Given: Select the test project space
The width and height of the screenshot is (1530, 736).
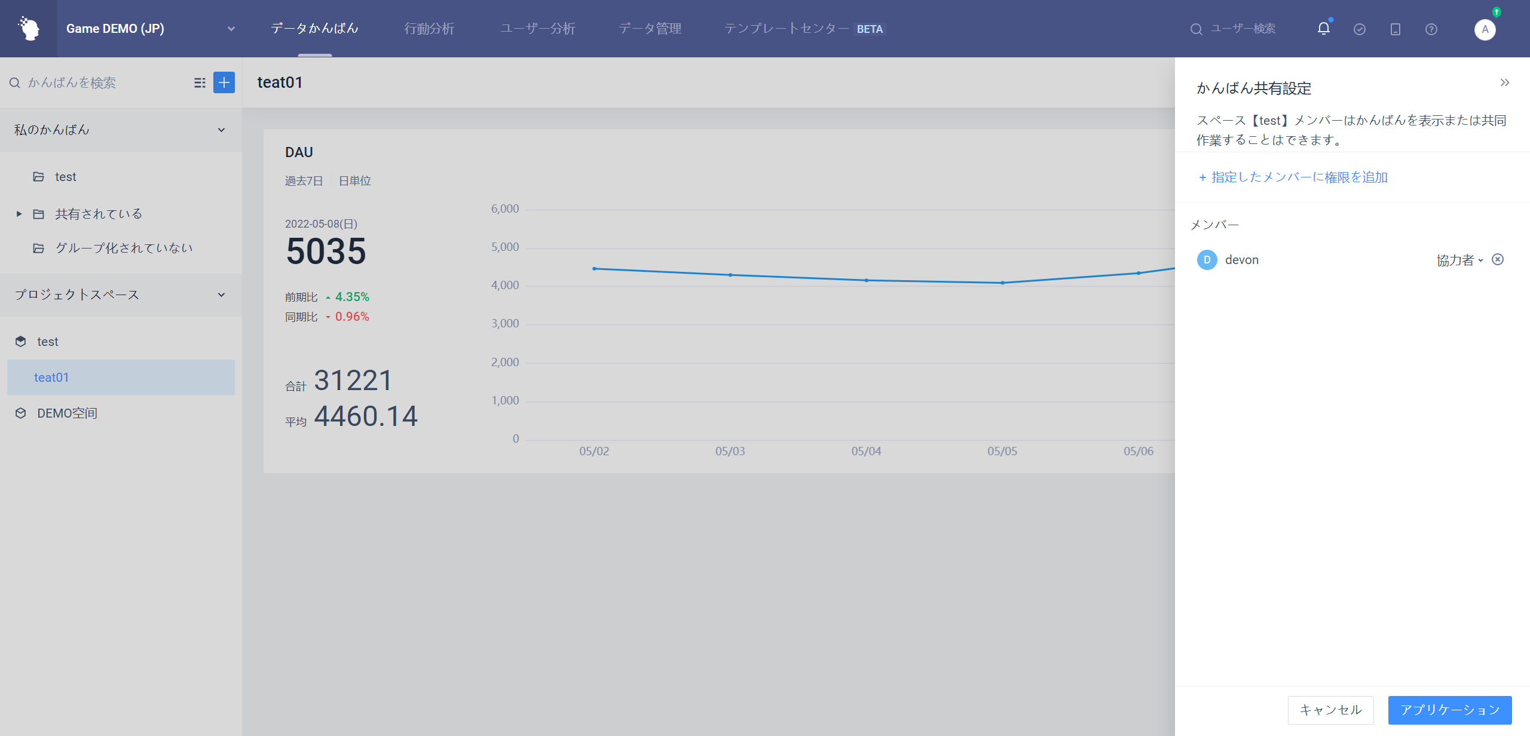Looking at the screenshot, I should point(48,342).
